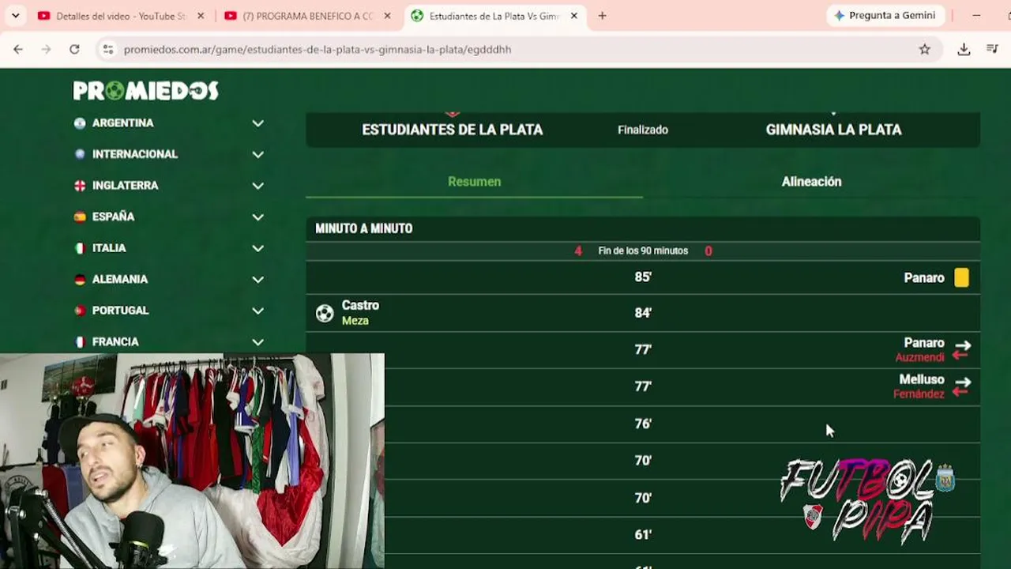This screenshot has height=569, width=1011.
Task: Open the ESPAÑA section
Action: tap(113, 217)
